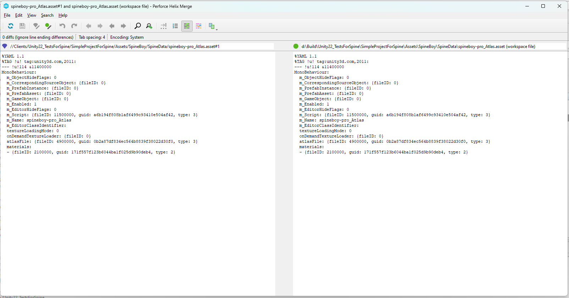The image size is (569, 298).
Task: Click the Encoding: System setting
Action: [127, 37]
